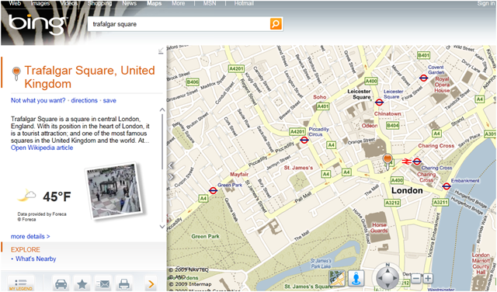The width and height of the screenshot is (497, 292).
Task: Open the News tab
Action: (130, 3)
